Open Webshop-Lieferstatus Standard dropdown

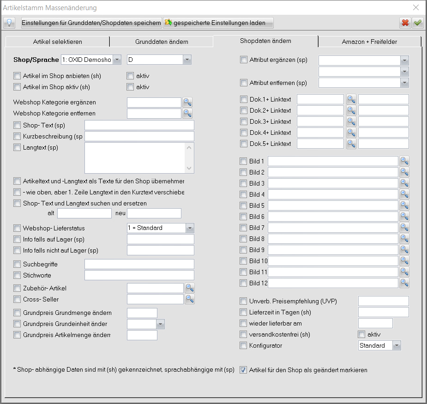click(190, 228)
